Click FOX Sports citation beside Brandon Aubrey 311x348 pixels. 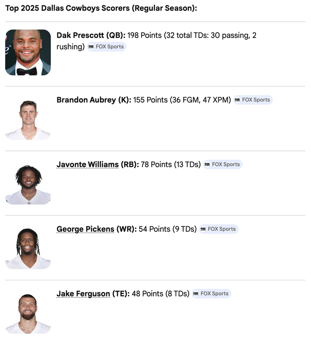coord(253,100)
